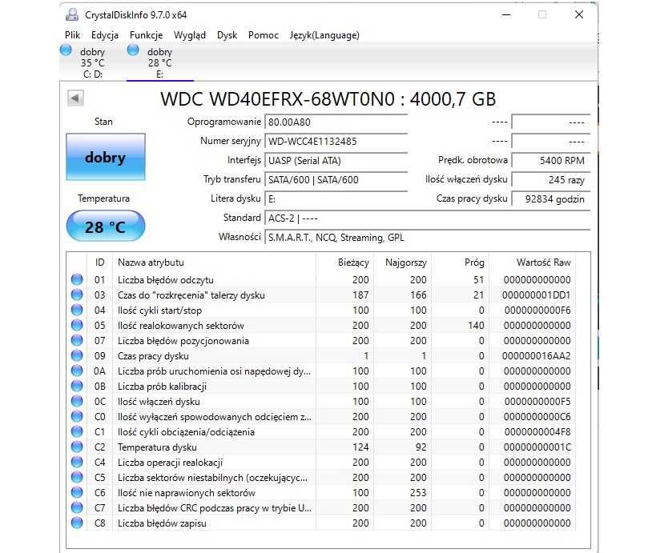Image resolution: width=656 pixels, height=553 pixels.
Task: Click status orb of attribute C0 row
Action: coord(77,416)
